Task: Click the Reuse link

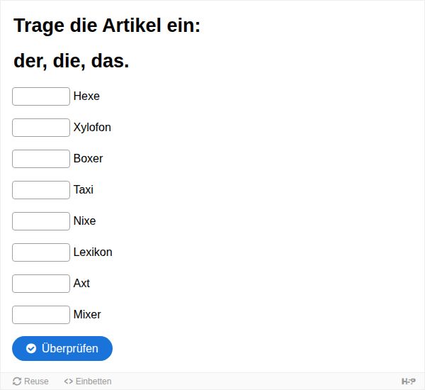Action: click(x=30, y=381)
